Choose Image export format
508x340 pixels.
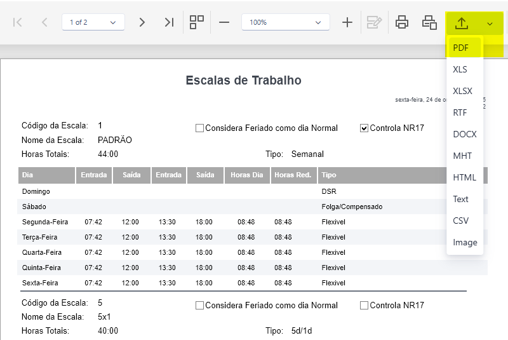[x=465, y=242]
